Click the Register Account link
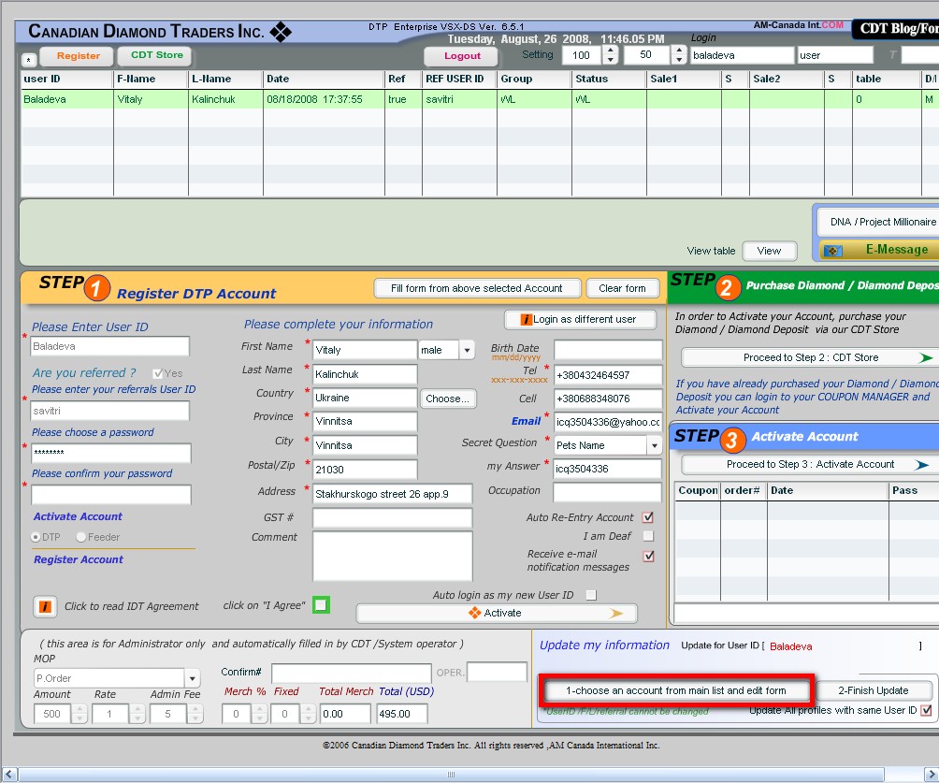Screen dimensions: 939x783 point(79,559)
